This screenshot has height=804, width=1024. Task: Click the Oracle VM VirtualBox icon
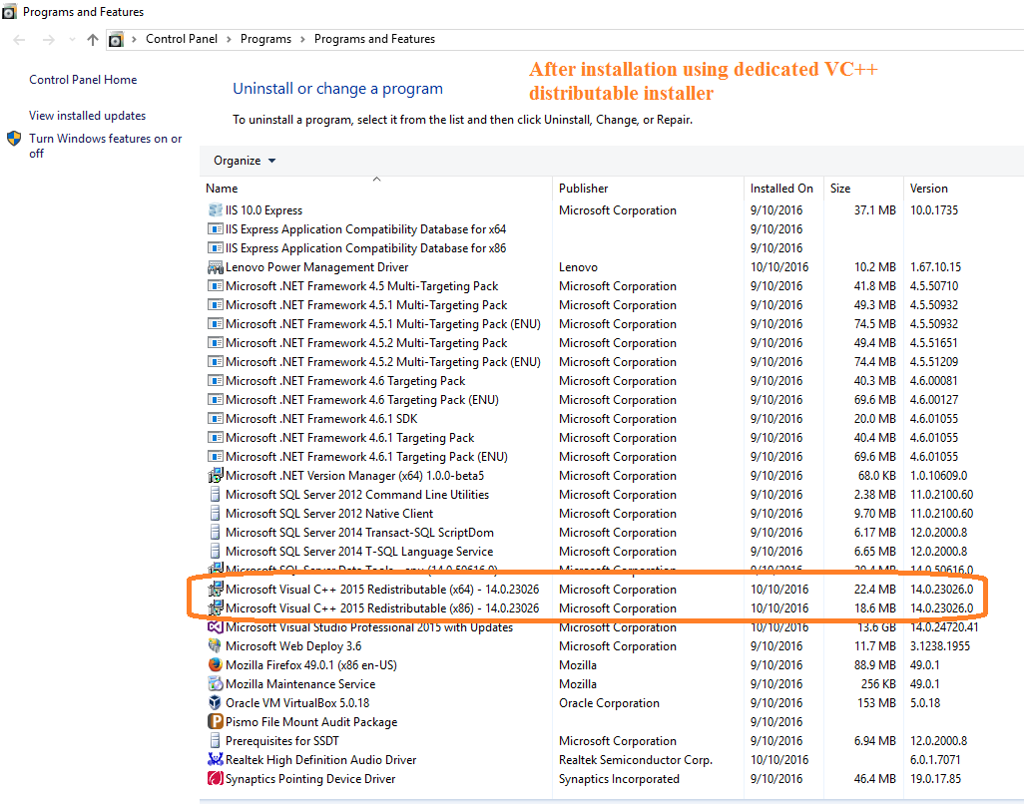[216, 703]
